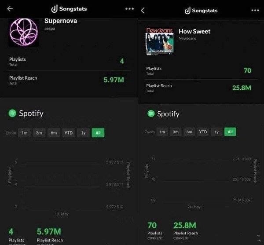The width and height of the screenshot is (264, 245).
Task: Switch How Sweet chart to 1y range
Action: tap(216, 132)
